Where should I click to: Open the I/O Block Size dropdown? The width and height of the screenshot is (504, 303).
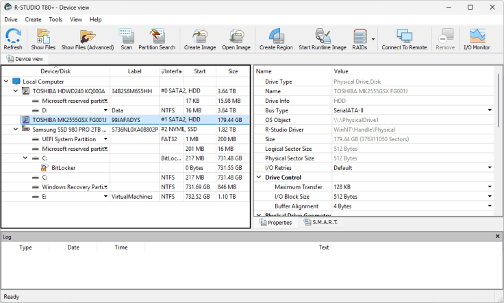point(490,196)
